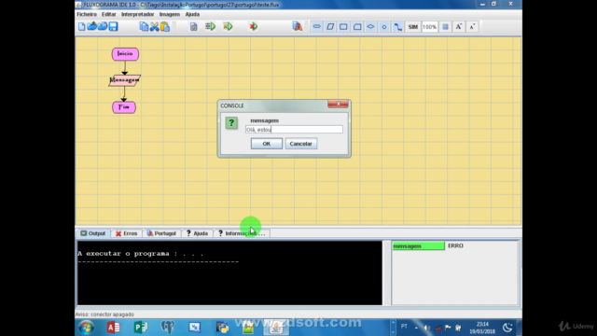Open Microsoft Publisher from taskbar
The height and width of the screenshot is (336, 597).
141,328
